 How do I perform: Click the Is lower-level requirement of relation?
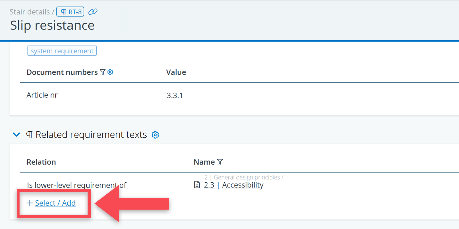77,185
